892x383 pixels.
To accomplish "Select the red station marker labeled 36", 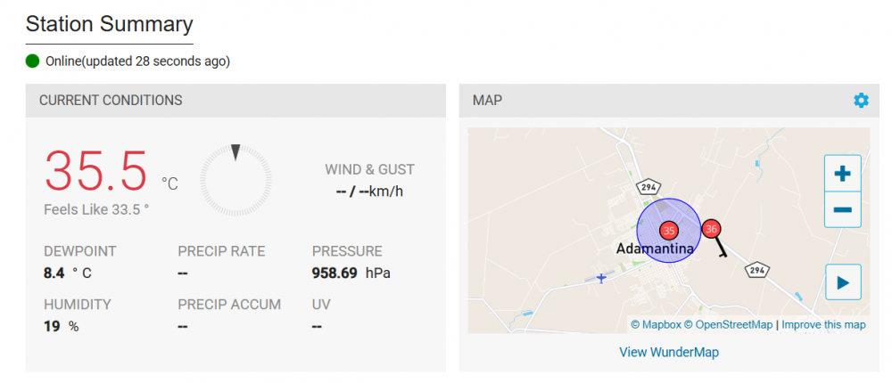I will pos(711,229).
